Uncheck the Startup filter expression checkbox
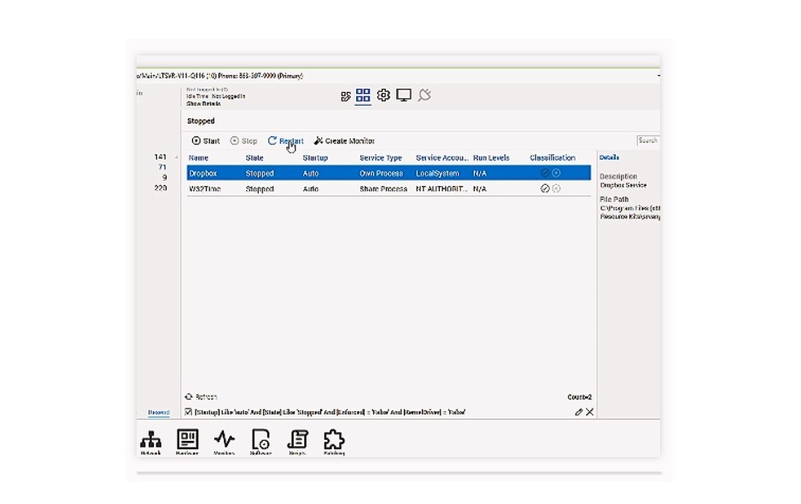This screenshot has height=504, width=801. click(x=189, y=412)
